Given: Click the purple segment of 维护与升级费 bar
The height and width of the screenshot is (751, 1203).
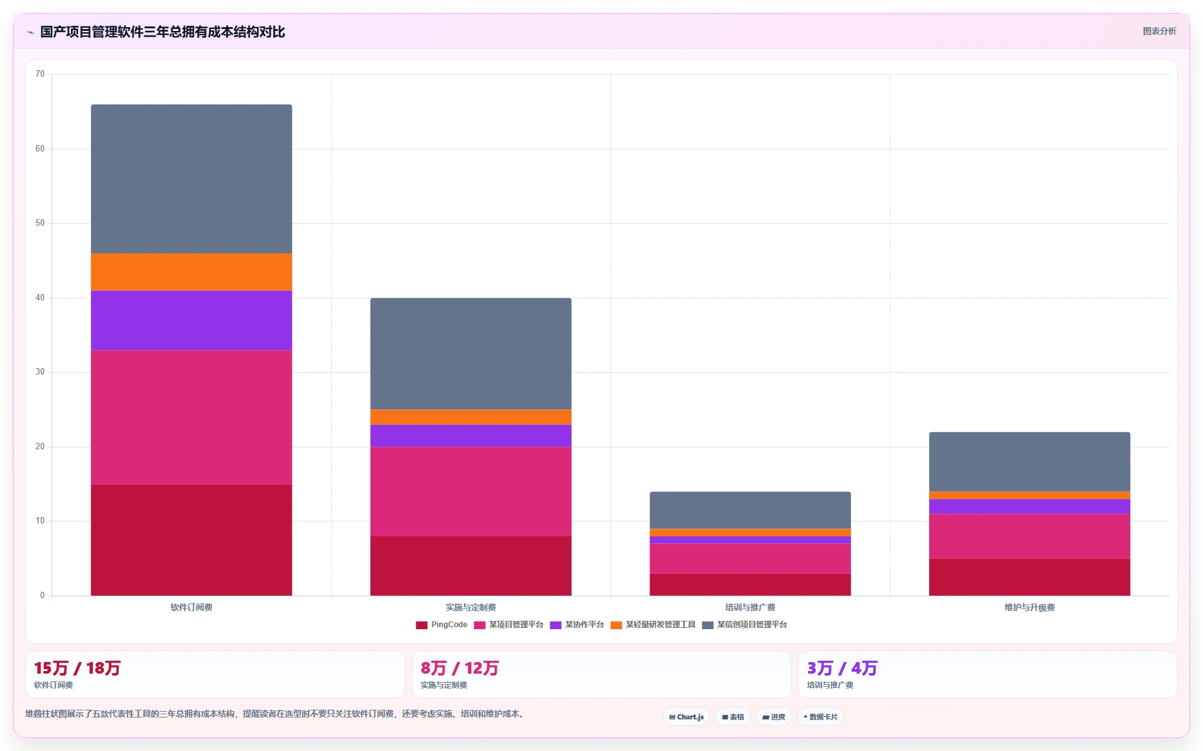Looking at the screenshot, I should coord(1030,507).
